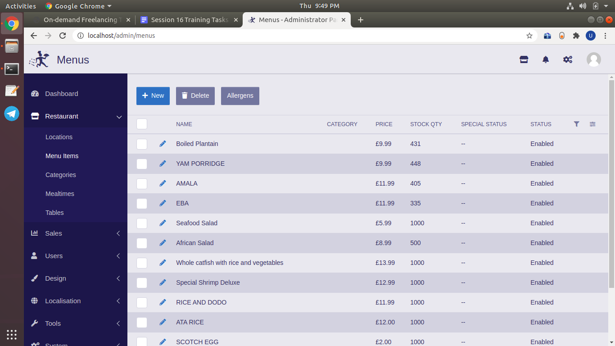Open Categories in the Restaurant sidebar

pyautogui.click(x=60, y=175)
